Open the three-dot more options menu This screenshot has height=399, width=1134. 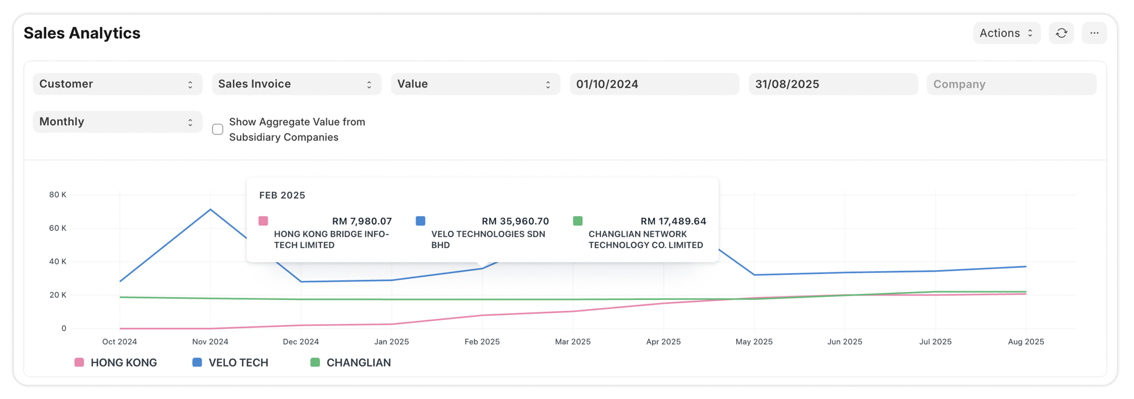[x=1094, y=33]
